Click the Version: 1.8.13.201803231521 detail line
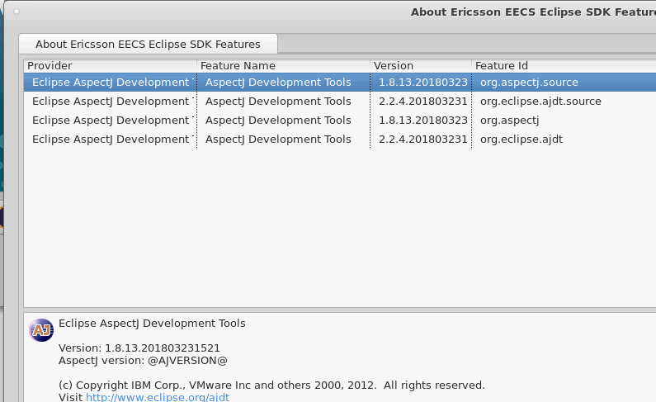Screen dimensions: 656x402 click(x=139, y=348)
